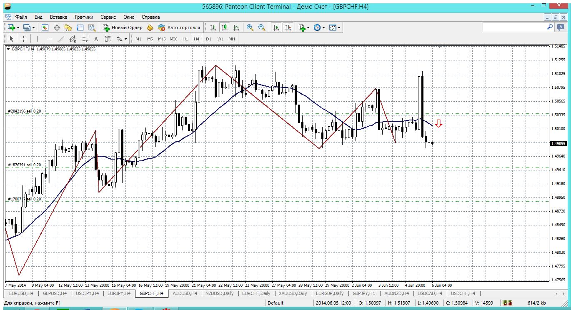Click the red sell arrow marker on chart

[x=438, y=123]
